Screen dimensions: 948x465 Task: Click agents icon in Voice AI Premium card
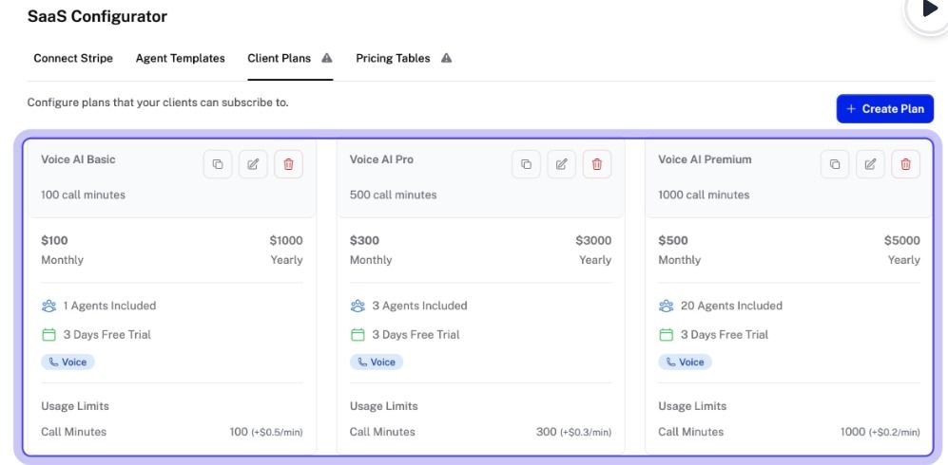point(666,306)
